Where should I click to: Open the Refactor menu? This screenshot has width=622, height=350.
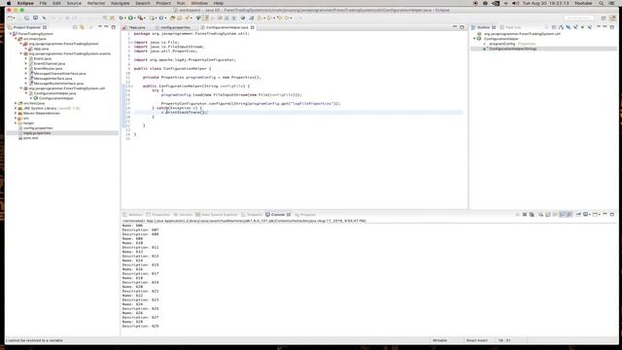point(96,3)
